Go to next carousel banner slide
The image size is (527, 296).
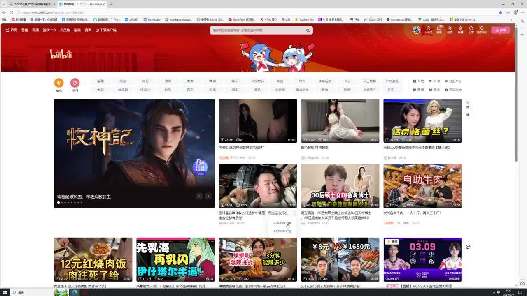pyautogui.click(x=208, y=196)
